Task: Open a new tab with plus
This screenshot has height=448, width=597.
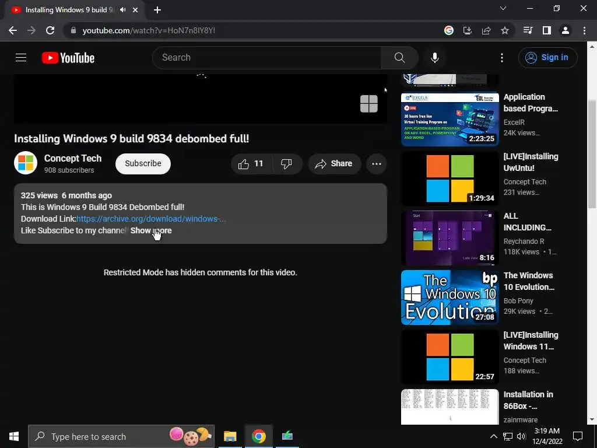Action: click(157, 10)
